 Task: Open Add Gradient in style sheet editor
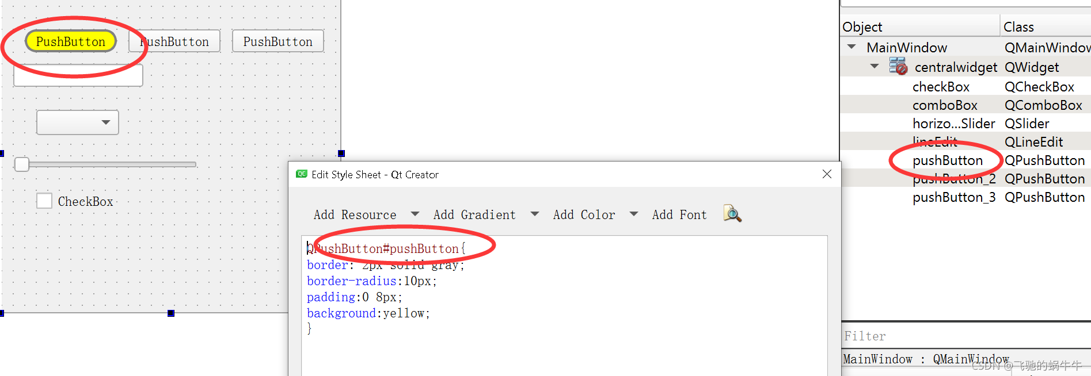point(474,214)
